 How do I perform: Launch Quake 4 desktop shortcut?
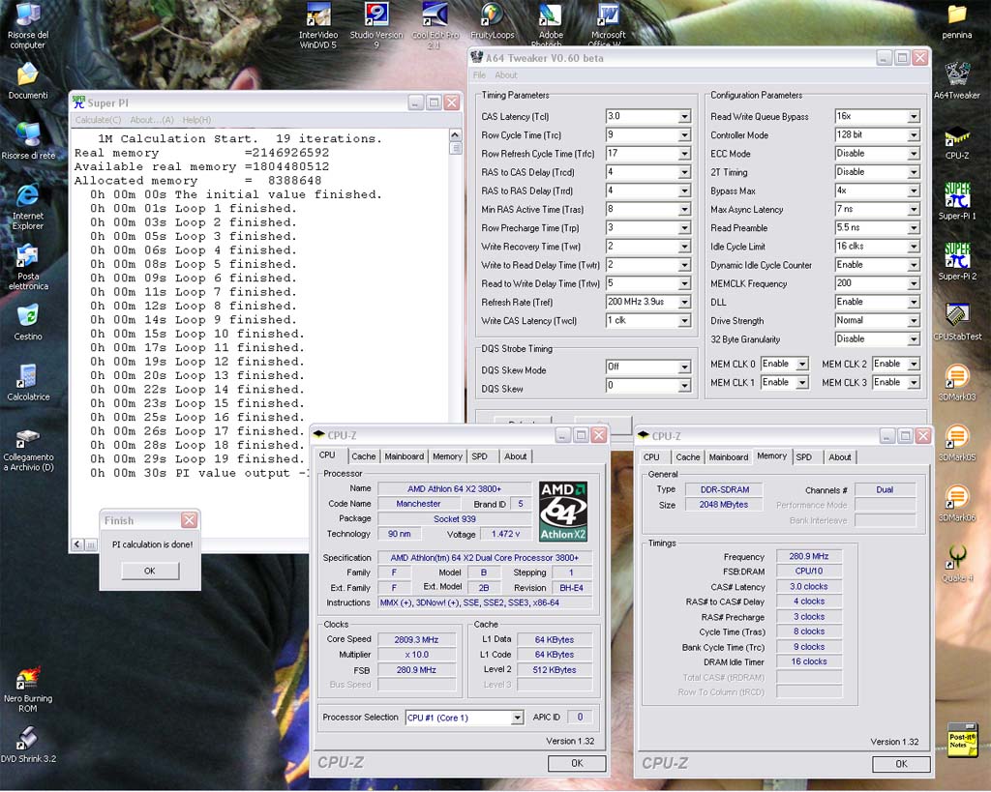[x=957, y=564]
